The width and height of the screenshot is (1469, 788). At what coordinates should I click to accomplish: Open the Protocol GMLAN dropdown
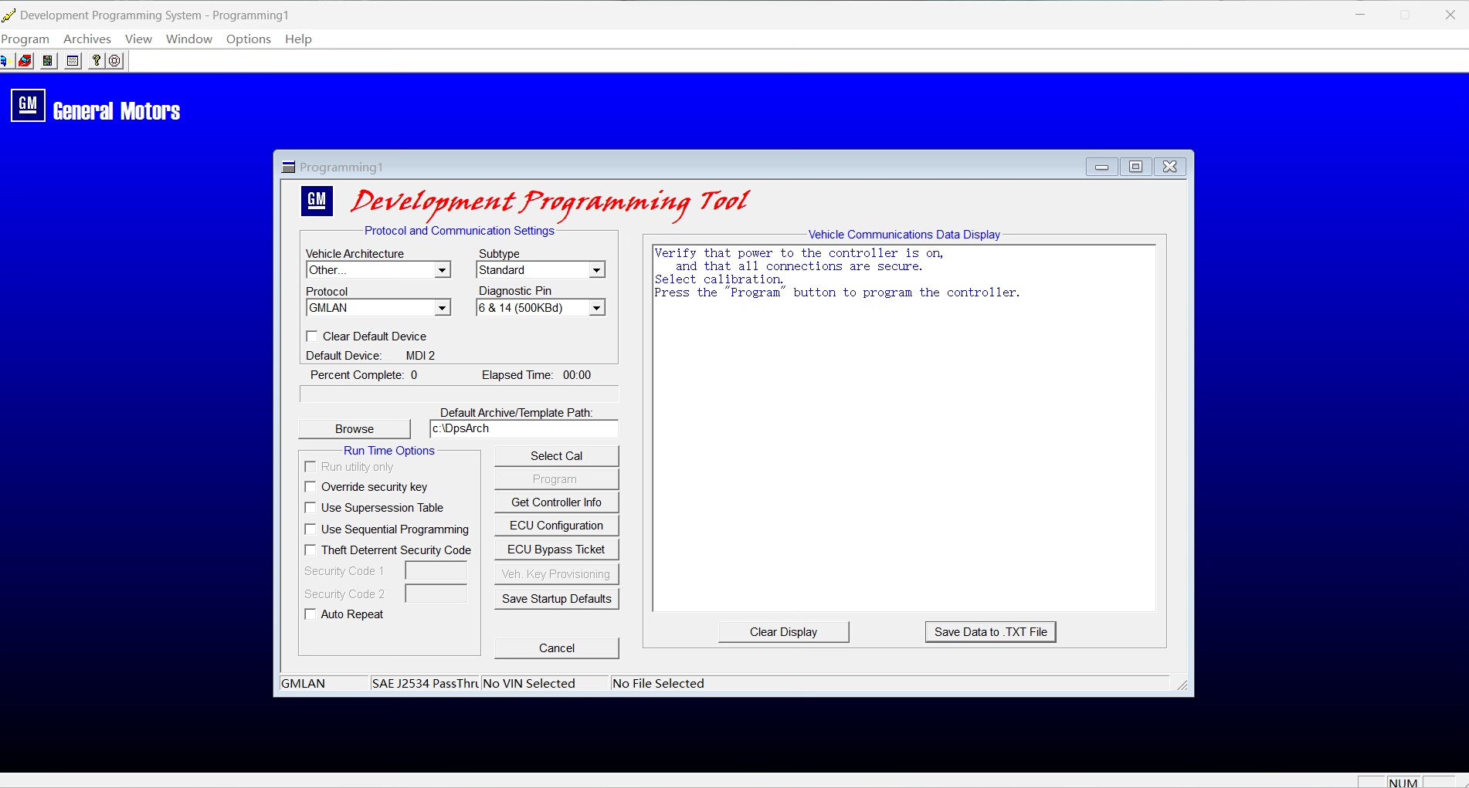tap(442, 308)
